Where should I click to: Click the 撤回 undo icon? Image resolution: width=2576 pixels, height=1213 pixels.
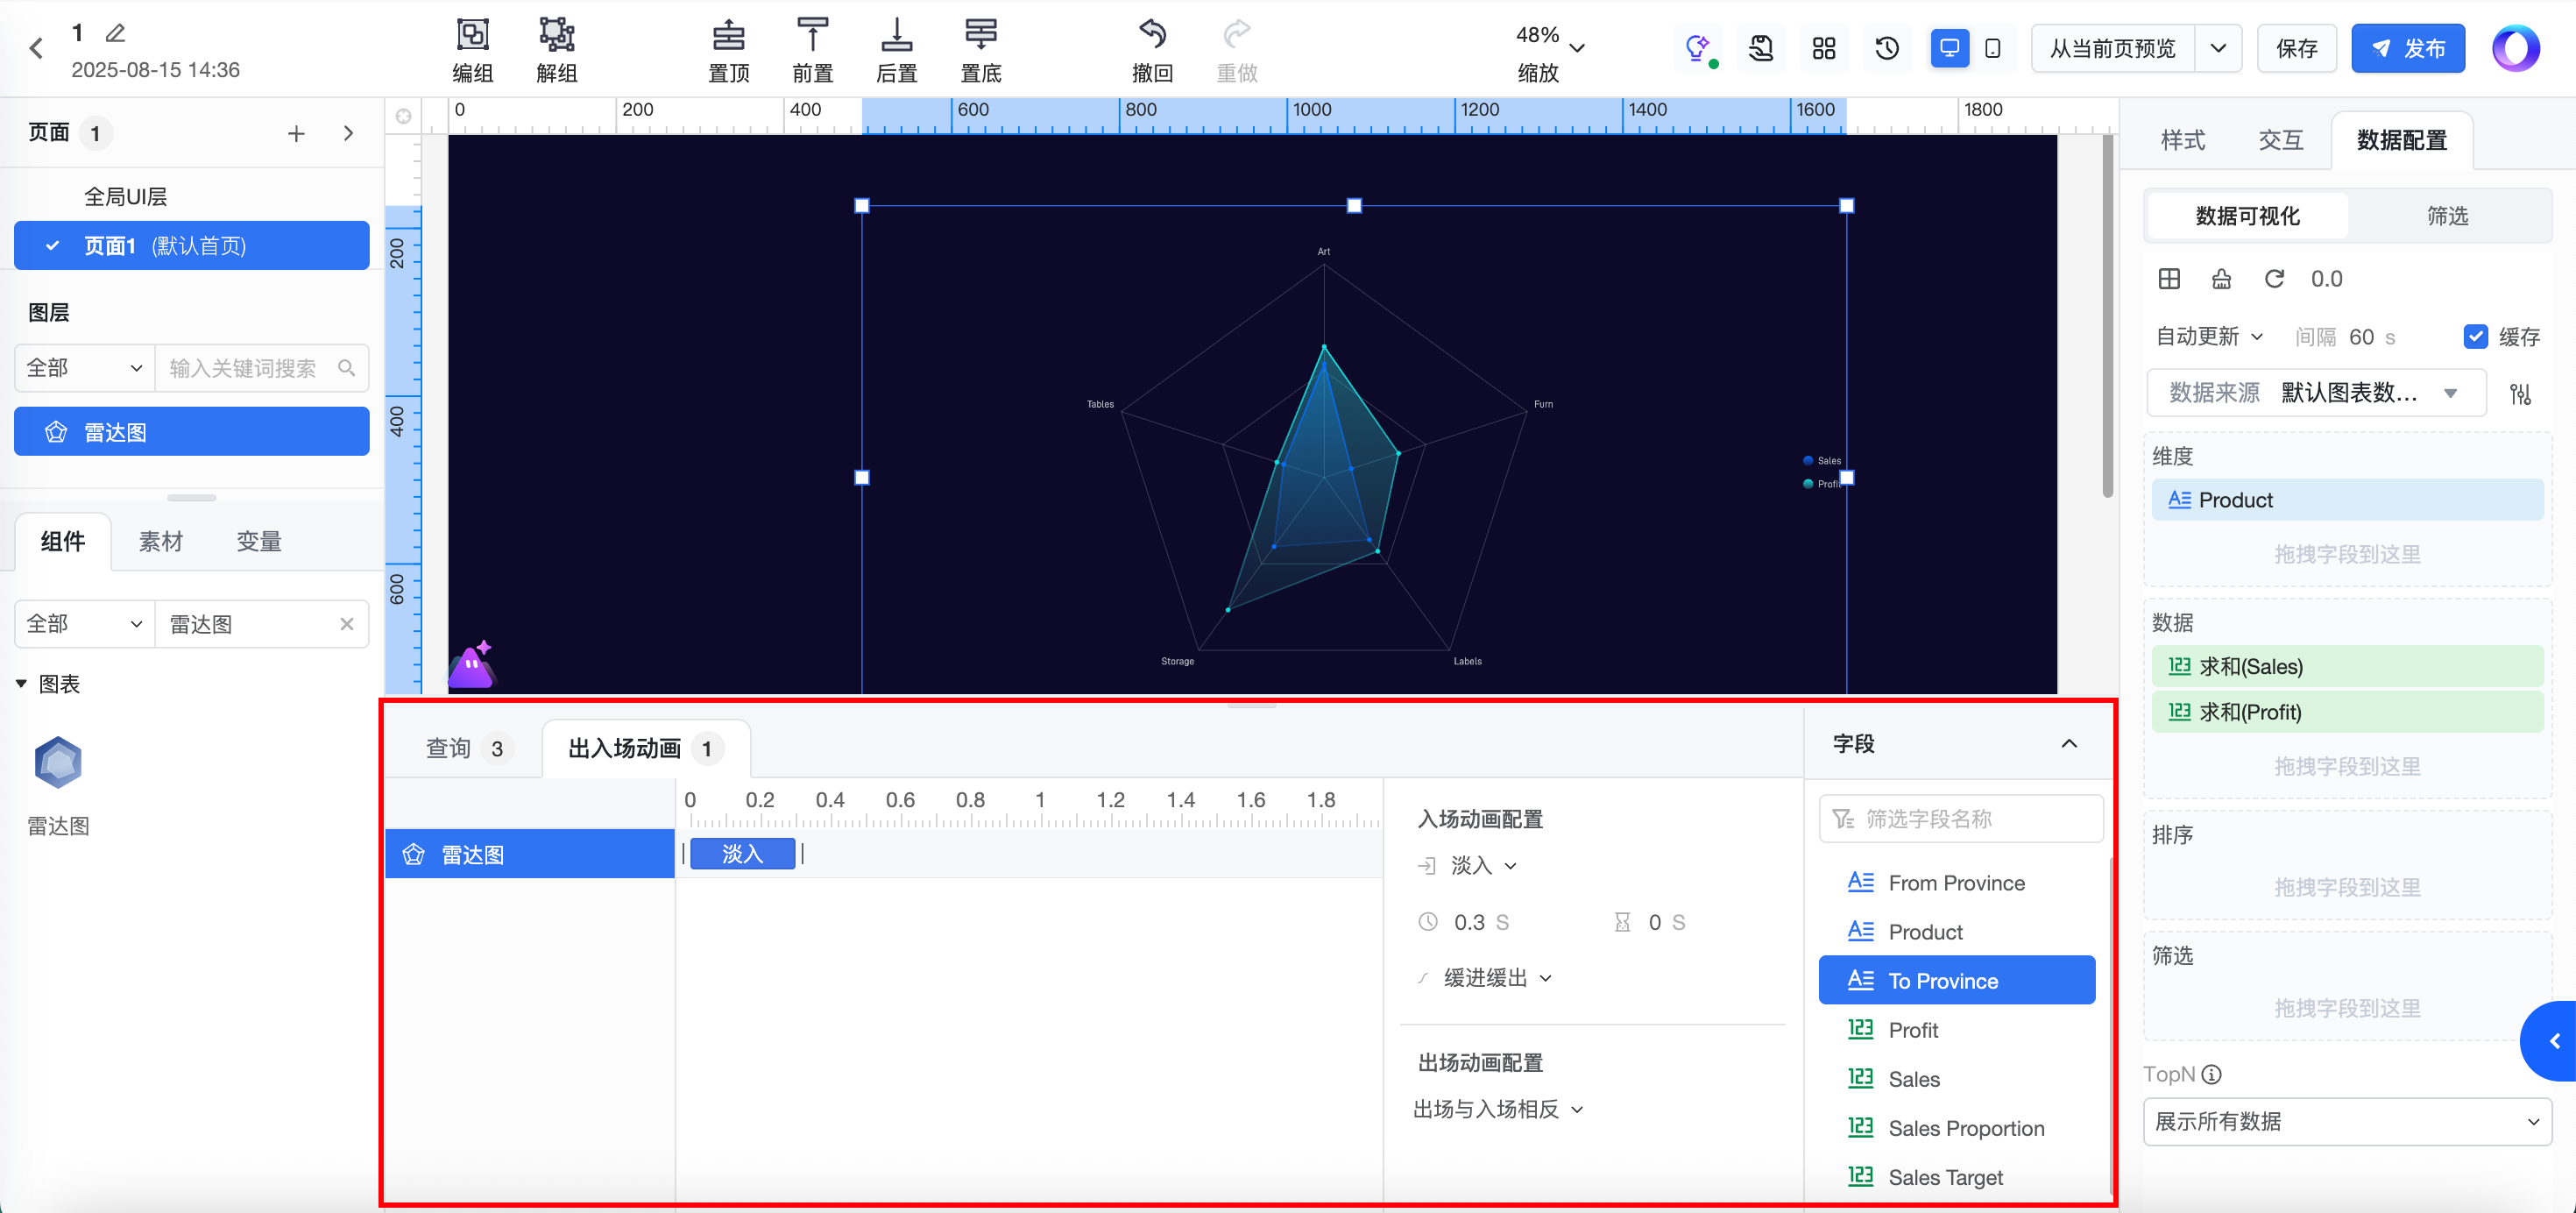[x=1152, y=35]
